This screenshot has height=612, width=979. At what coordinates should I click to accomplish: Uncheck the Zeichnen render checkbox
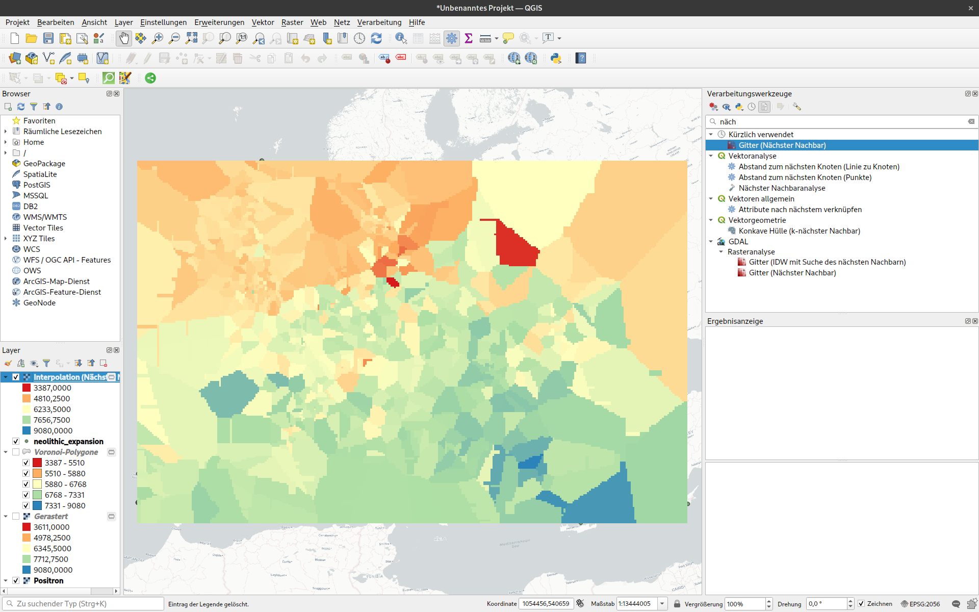click(861, 604)
